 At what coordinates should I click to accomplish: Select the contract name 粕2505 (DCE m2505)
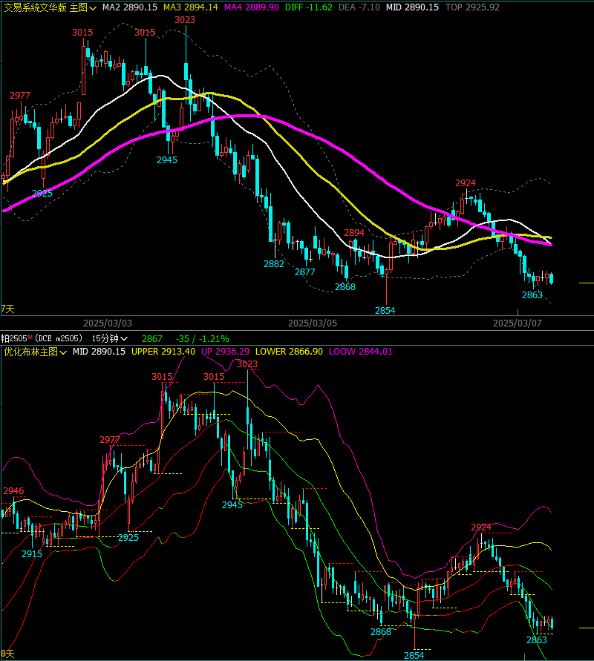point(42,338)
